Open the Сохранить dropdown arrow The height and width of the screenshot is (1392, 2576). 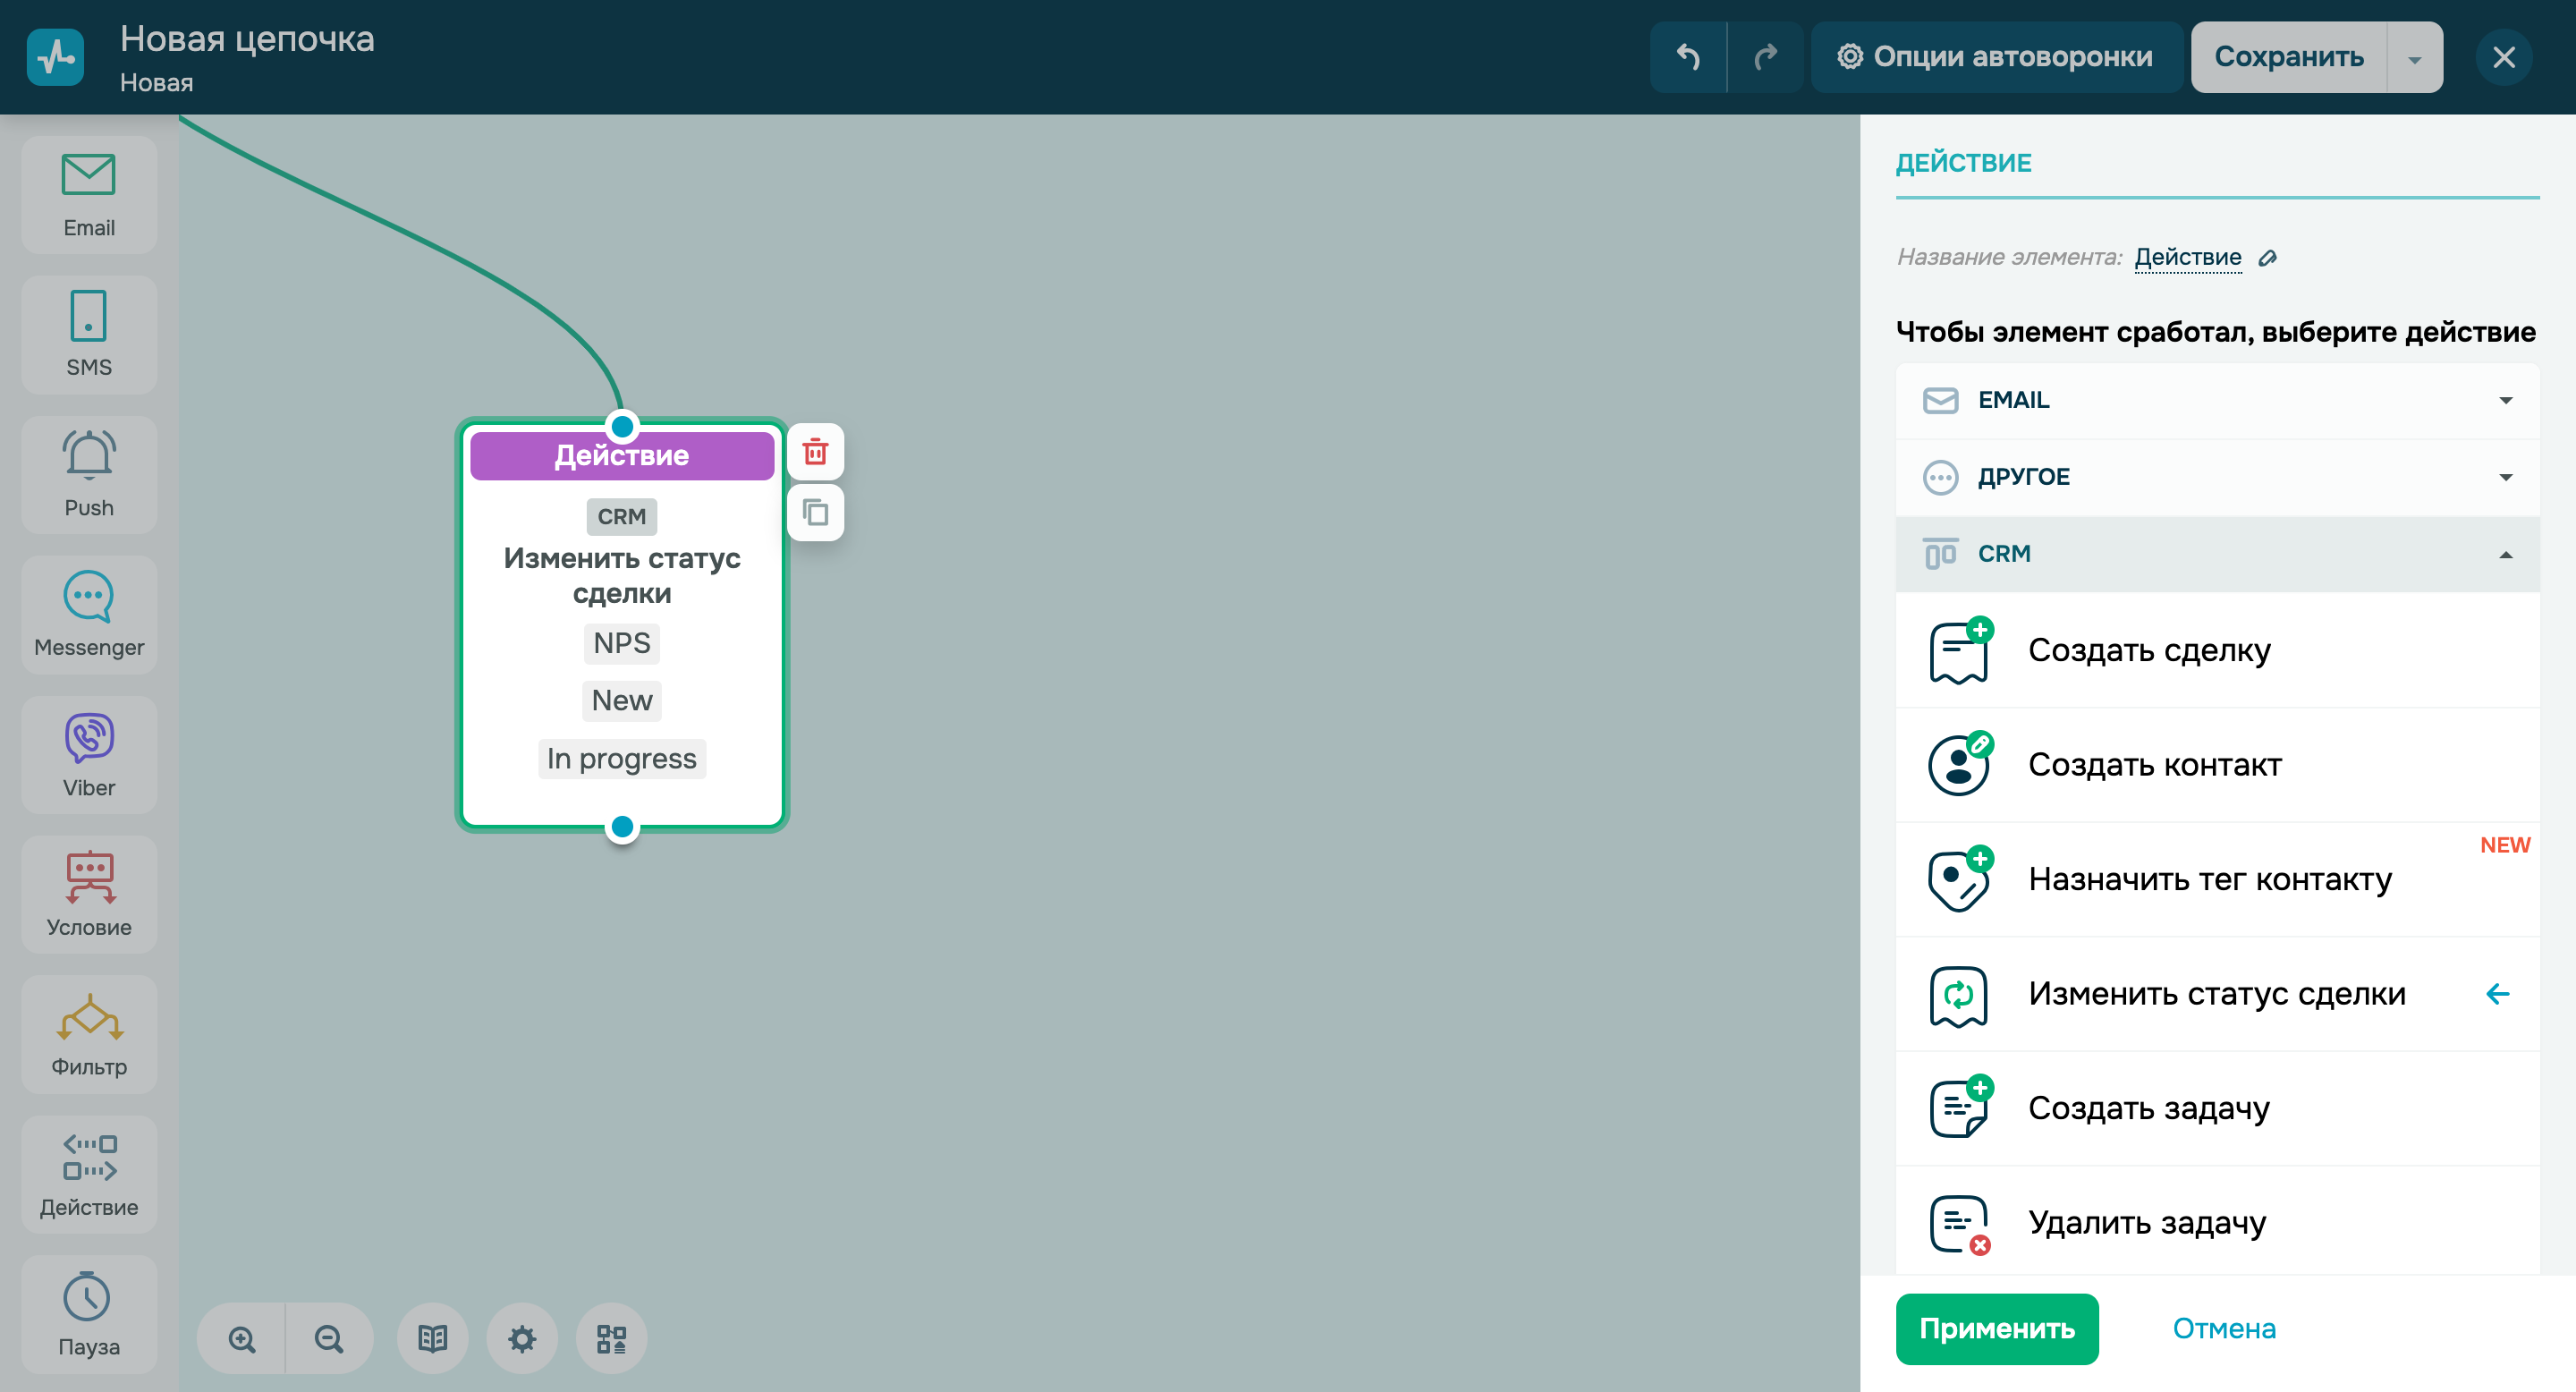[x=2414, y=58]
